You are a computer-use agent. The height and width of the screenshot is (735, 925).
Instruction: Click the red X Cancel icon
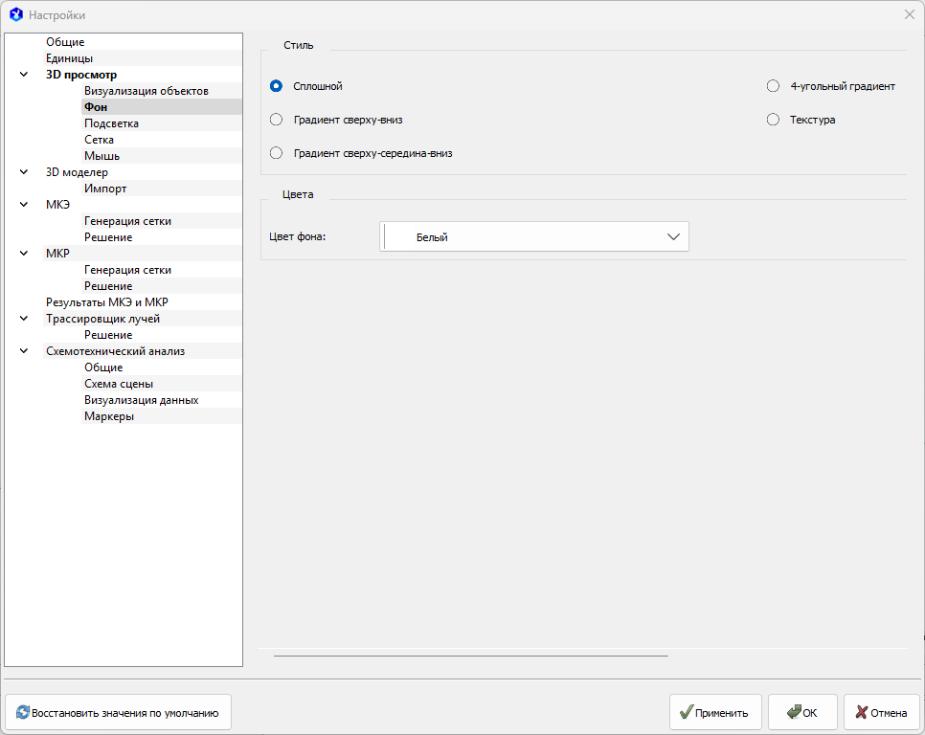tap(862, 713)
